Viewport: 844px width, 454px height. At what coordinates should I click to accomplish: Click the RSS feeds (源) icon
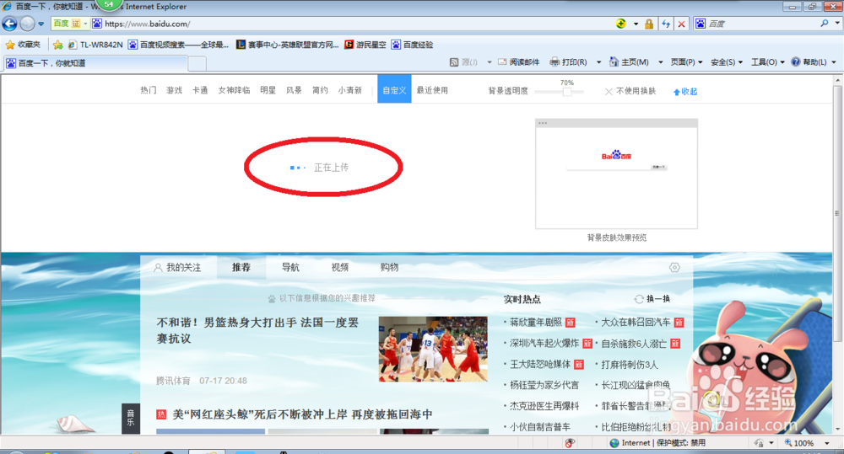point(454,62)
